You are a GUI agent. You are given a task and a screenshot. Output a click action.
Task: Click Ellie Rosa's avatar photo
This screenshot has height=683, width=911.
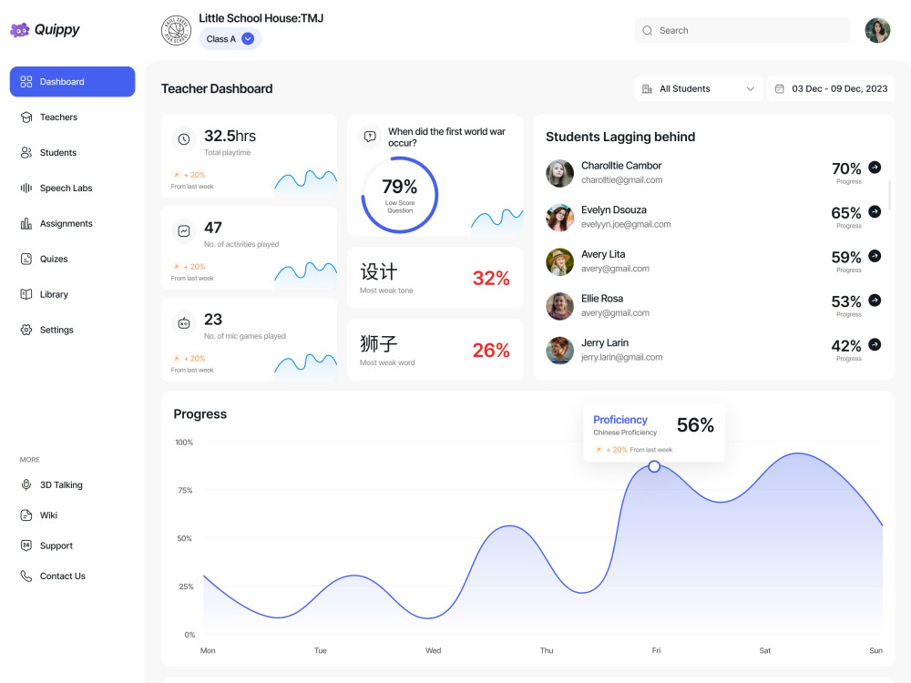(x=559, y=306)
